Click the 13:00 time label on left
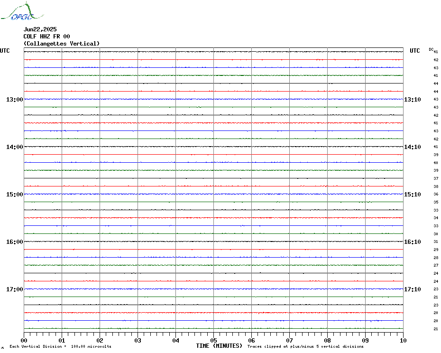Viewport: 441px width, 353px height. [14, 100]
